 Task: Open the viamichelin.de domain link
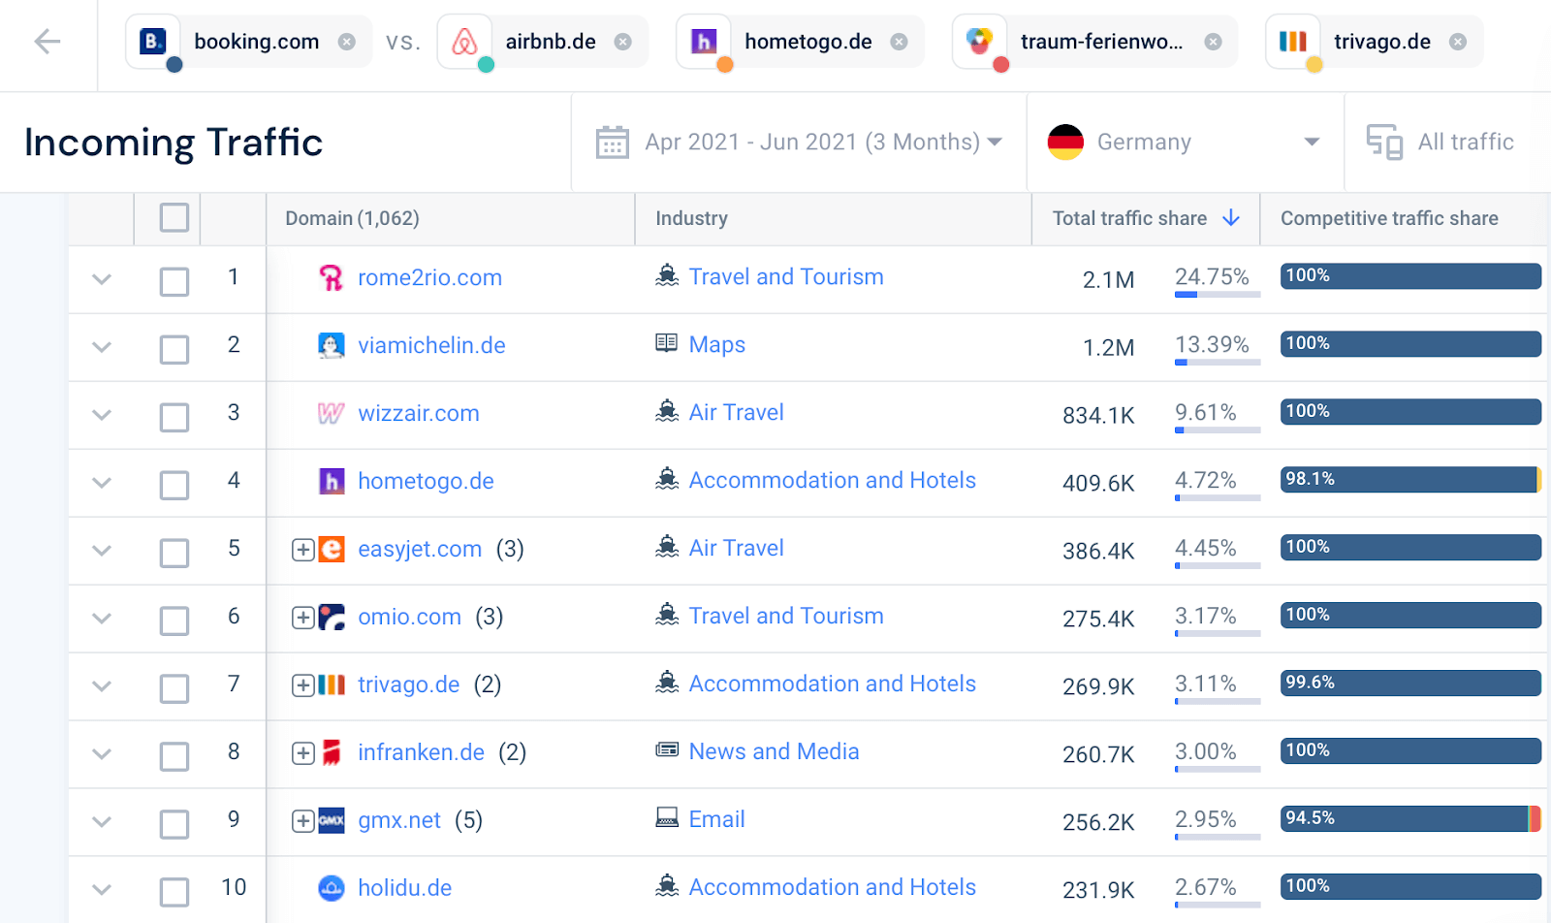tap(431, 344)
